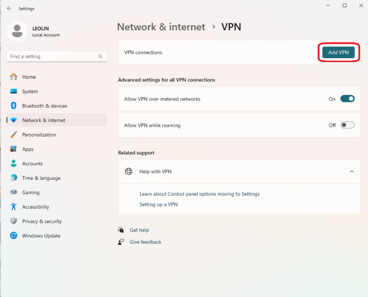Enable Allow VPN while roaming
The height and width of the screenshot is (297, 368).
coord(347,125)
